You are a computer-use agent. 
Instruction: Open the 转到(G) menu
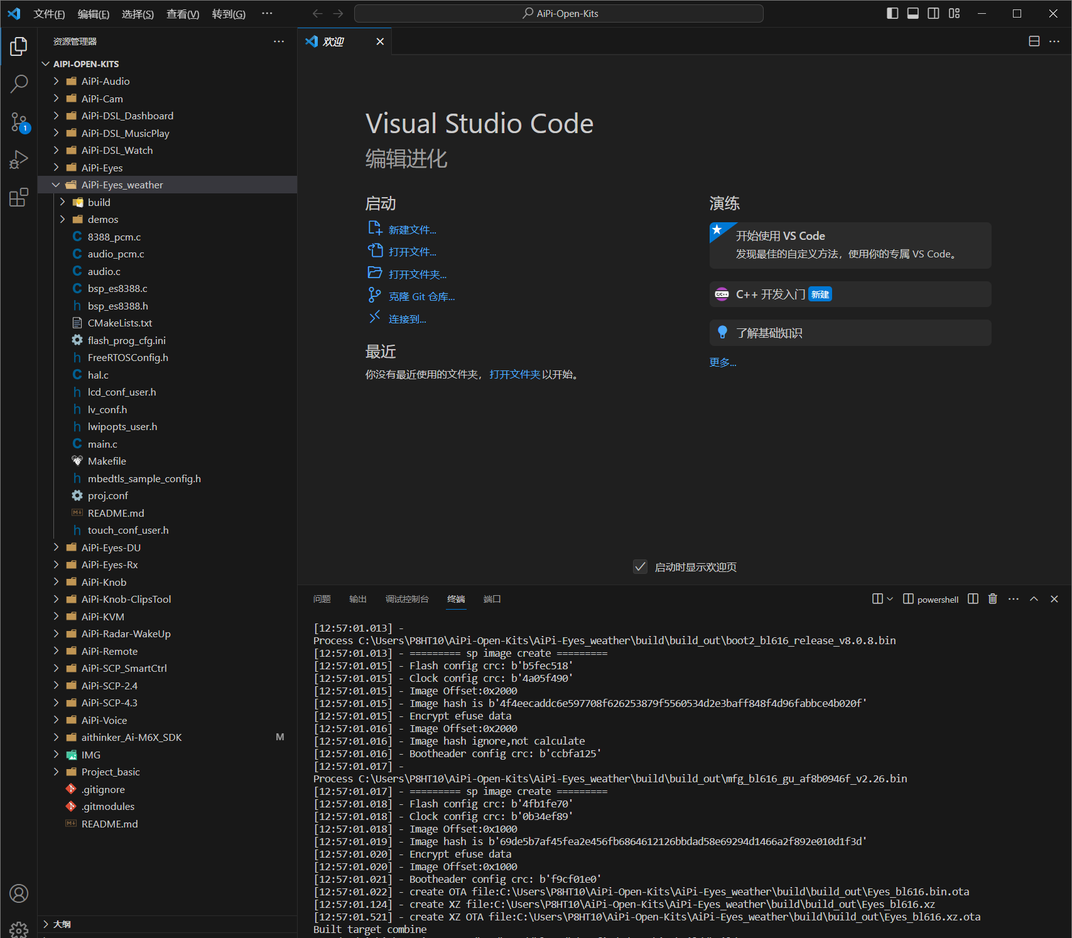click(x=229, y=14)
